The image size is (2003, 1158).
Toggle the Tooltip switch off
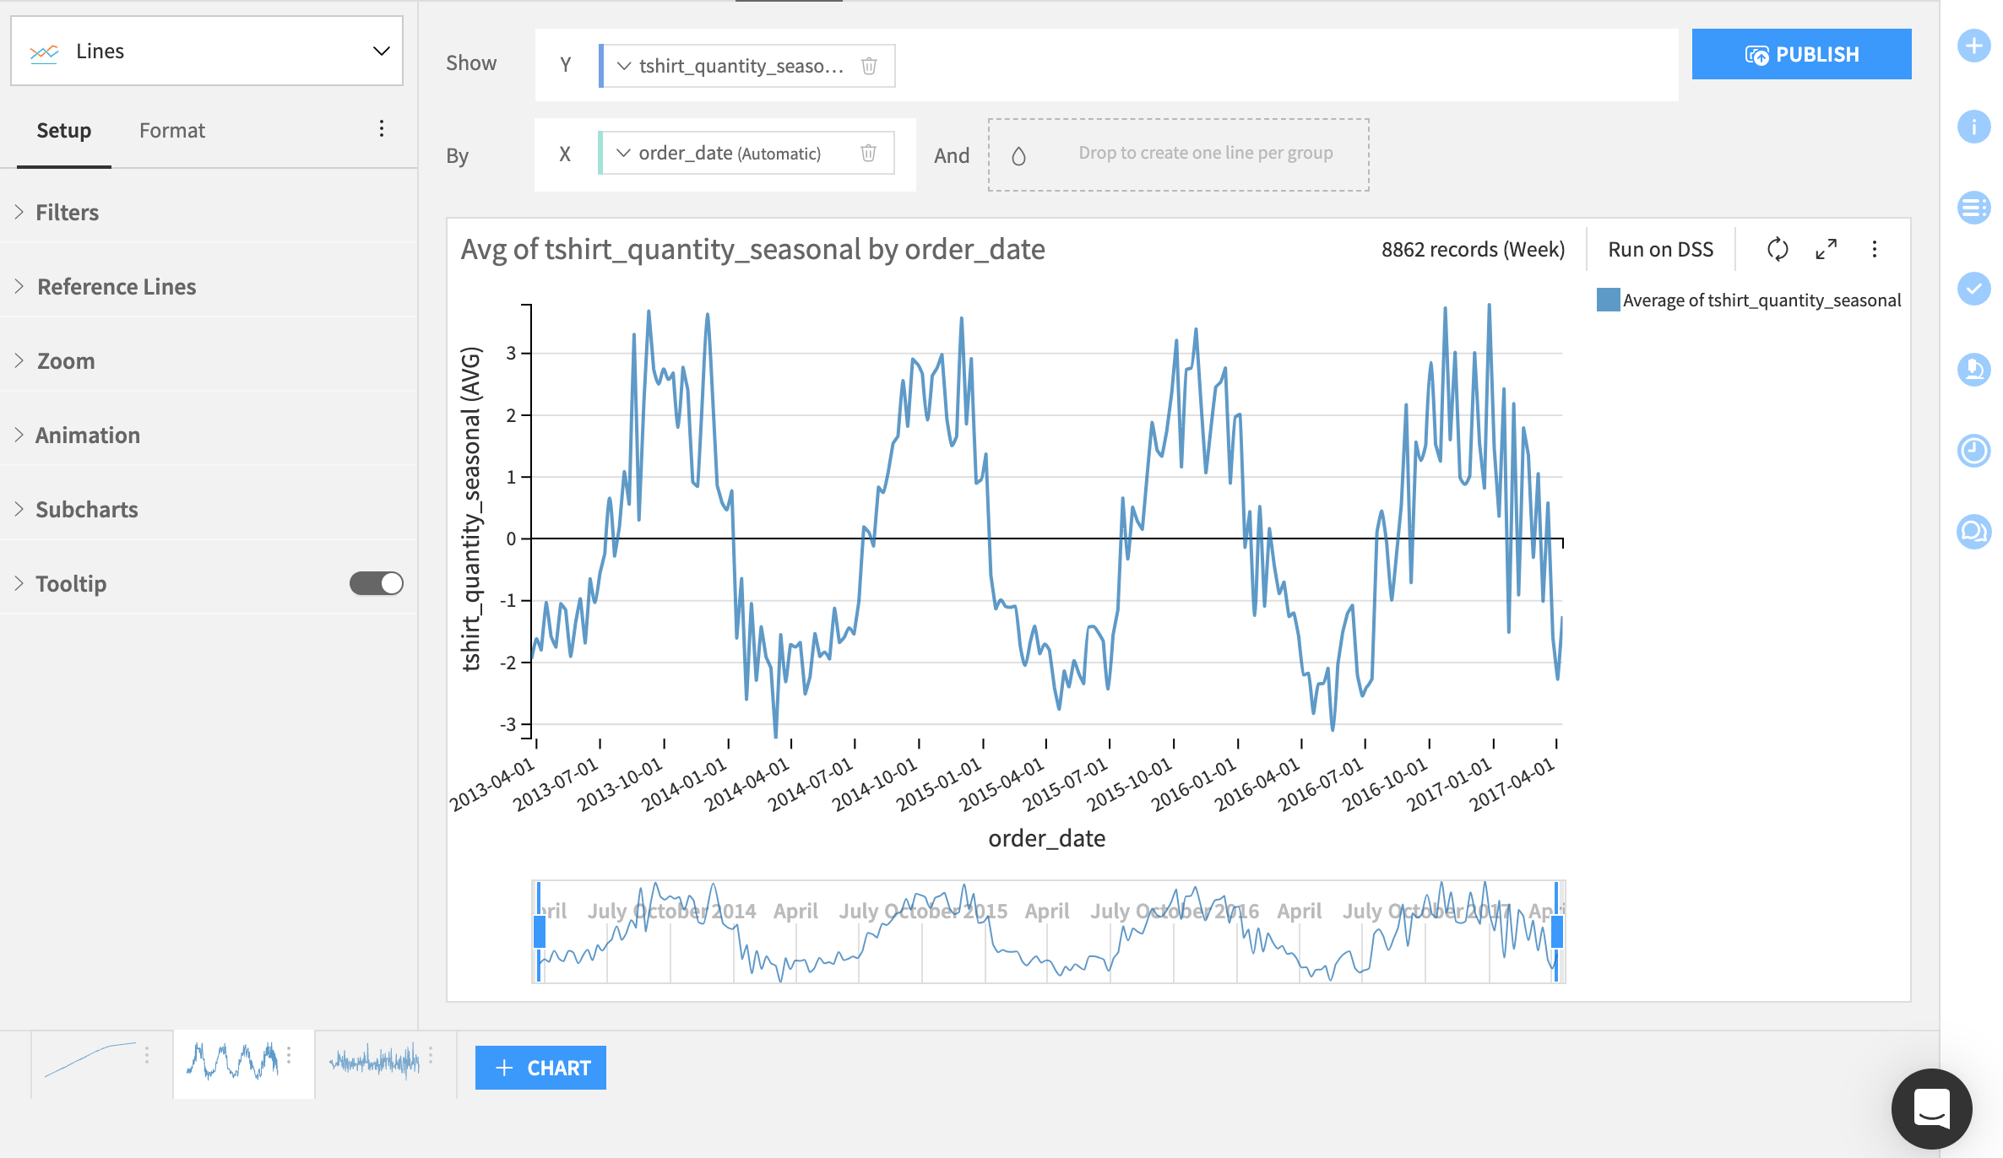374,582
